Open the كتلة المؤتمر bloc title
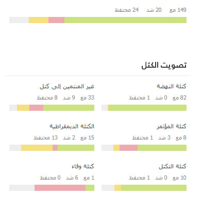 [x=172, y=126]
